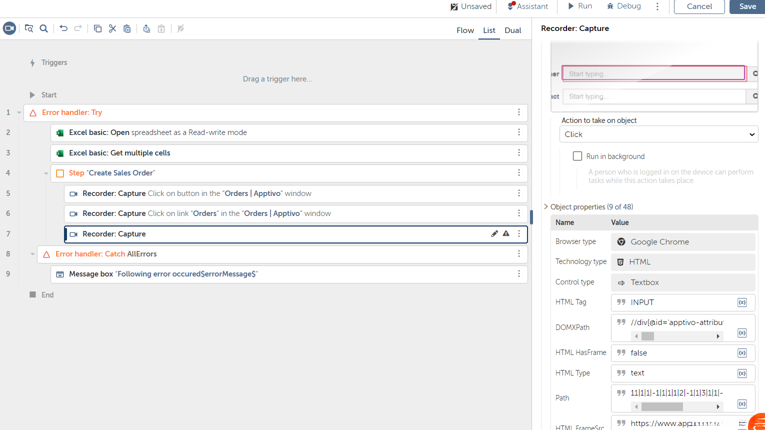Click the panel divider handle beside the properties pane
765x430 pixels.
531,217
